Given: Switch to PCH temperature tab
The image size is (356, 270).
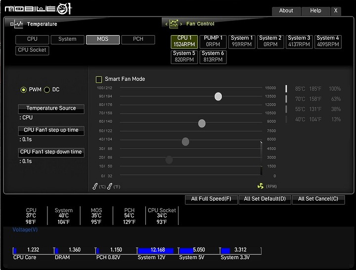Looking at the screenshot, I should [x=138, y=39].
